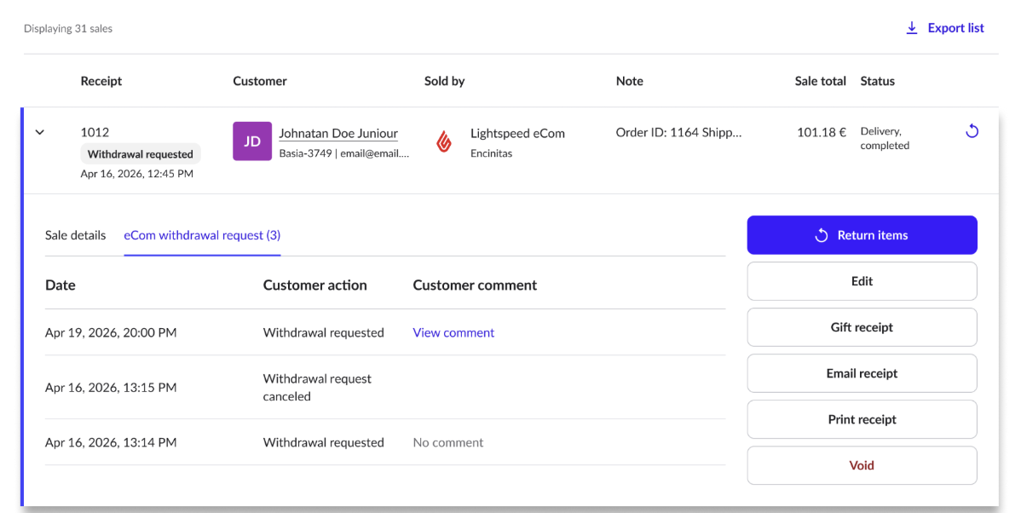Image resolution: width=1021 pixels, height=513 pixels.
Task: Click the Return items button
Action: [x=862, y=235]
